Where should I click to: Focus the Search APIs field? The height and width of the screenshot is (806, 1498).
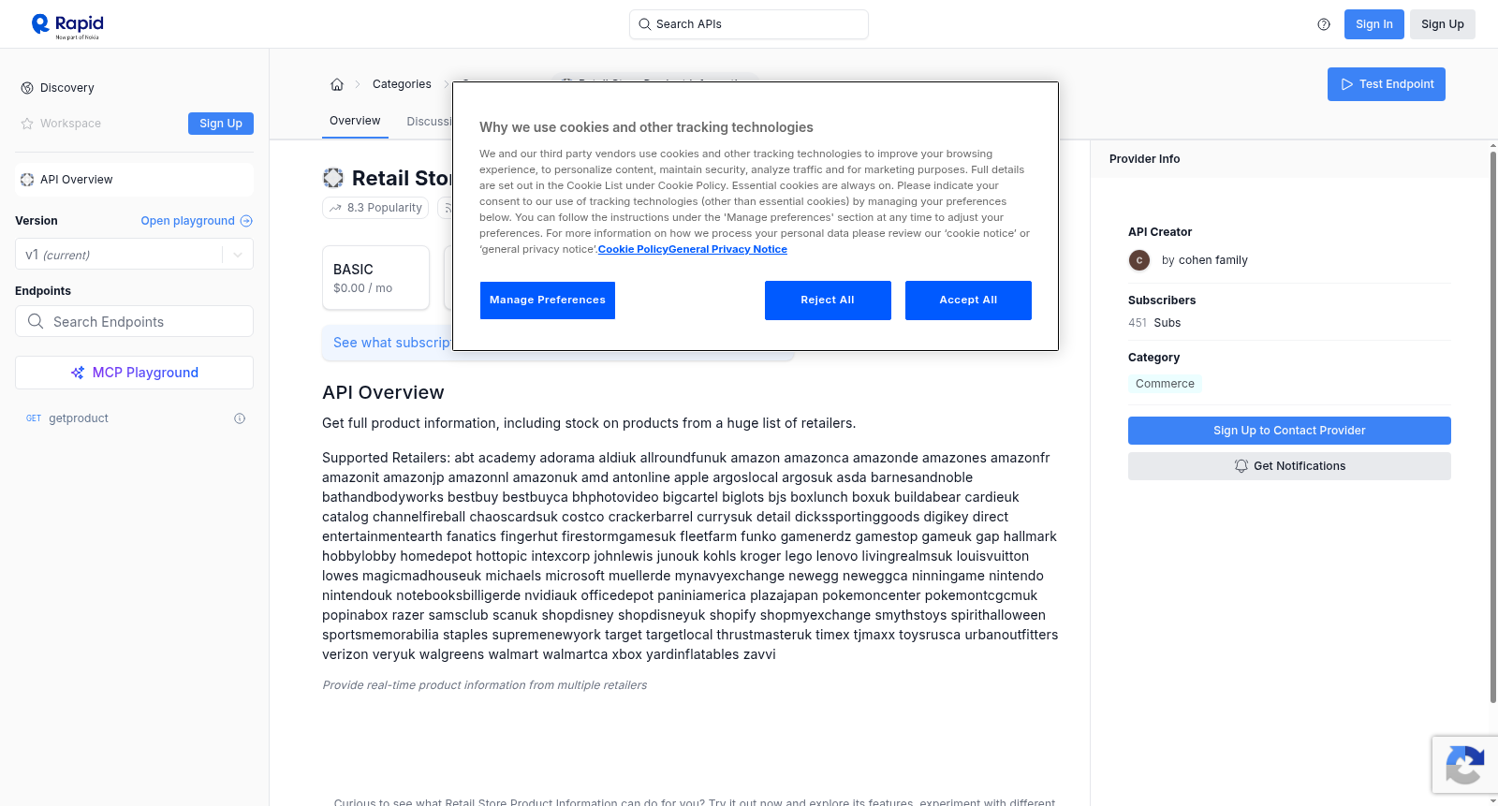coord(749,24)
